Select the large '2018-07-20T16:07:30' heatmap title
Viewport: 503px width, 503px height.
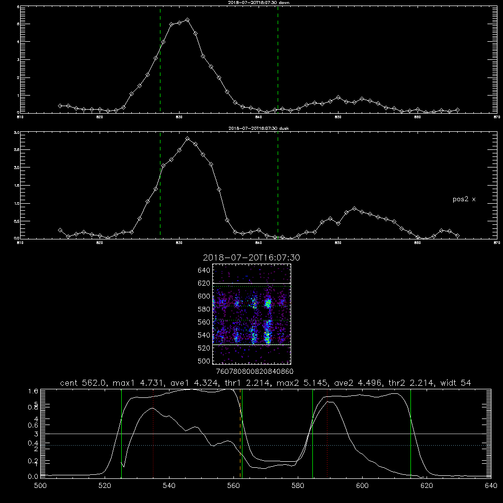(251, 258)
